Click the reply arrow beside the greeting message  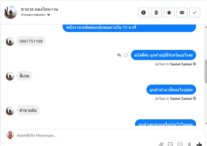point(119,55)
